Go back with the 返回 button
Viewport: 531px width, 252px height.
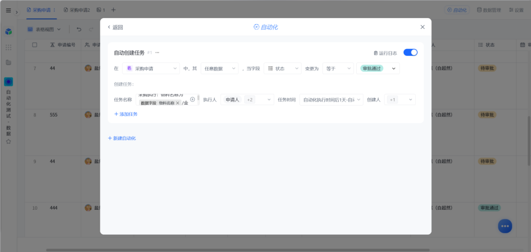pos(115,28)
